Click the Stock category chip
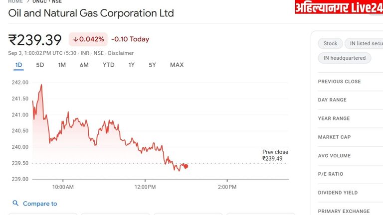Screen dimensions: 383x215 pyautogui.click(x=330, y=43)
